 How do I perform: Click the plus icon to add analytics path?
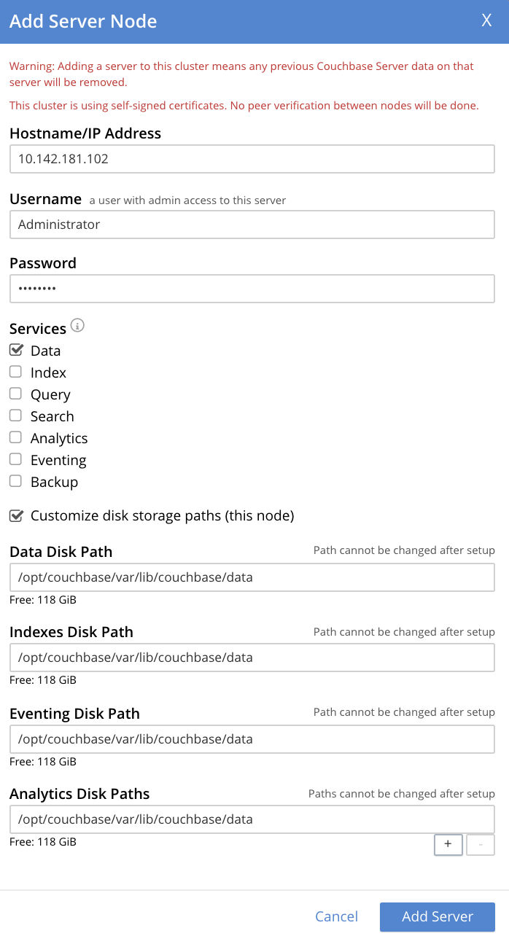(448, 844)
